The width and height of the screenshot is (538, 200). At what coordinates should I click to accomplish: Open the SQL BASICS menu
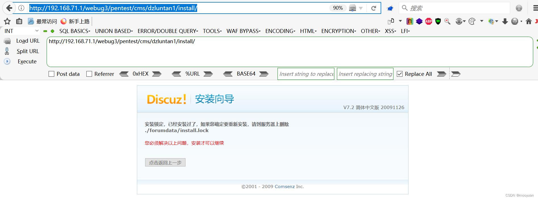click(x=75, y=31)
